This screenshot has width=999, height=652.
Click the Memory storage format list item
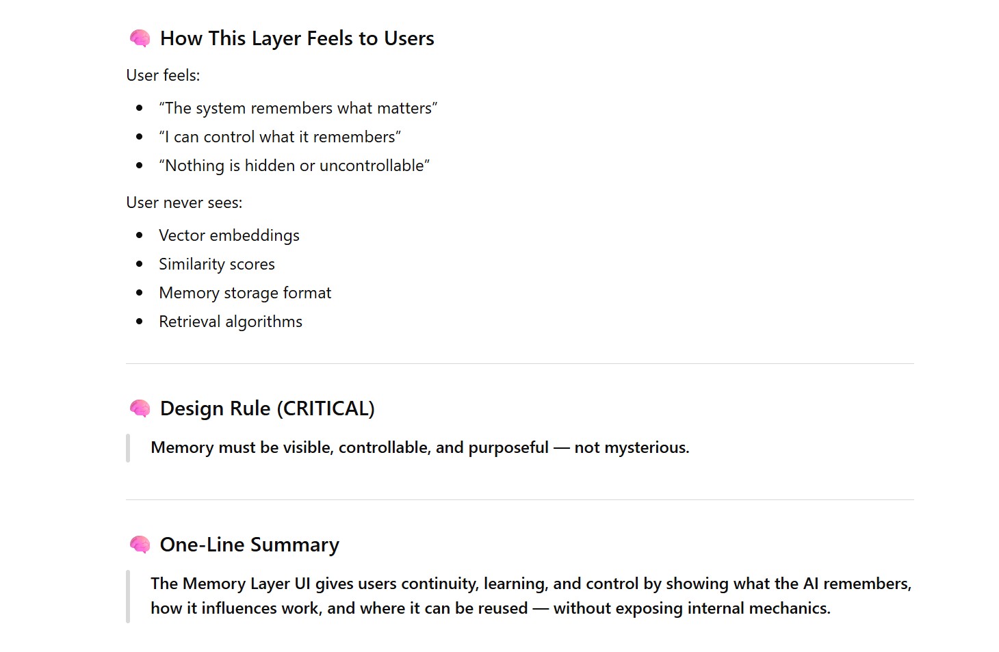(x=245, y=293)
